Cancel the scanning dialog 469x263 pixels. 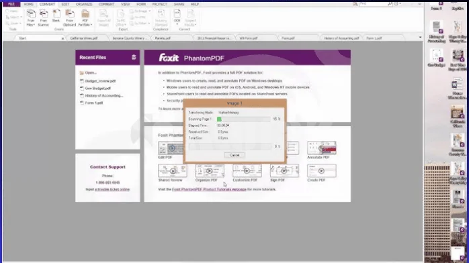[234, 155]
